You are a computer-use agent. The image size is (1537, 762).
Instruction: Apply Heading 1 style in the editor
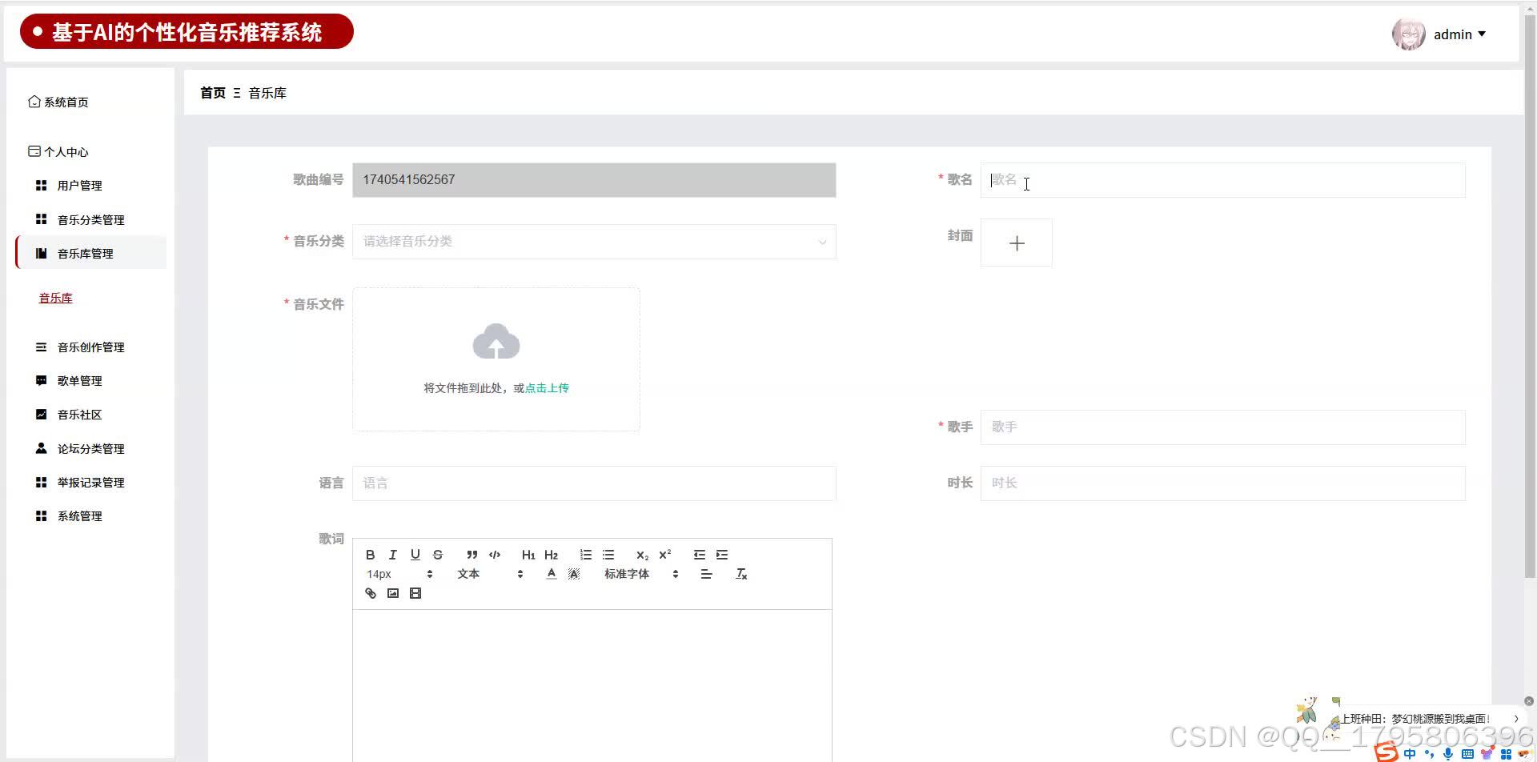pos(528,554)
